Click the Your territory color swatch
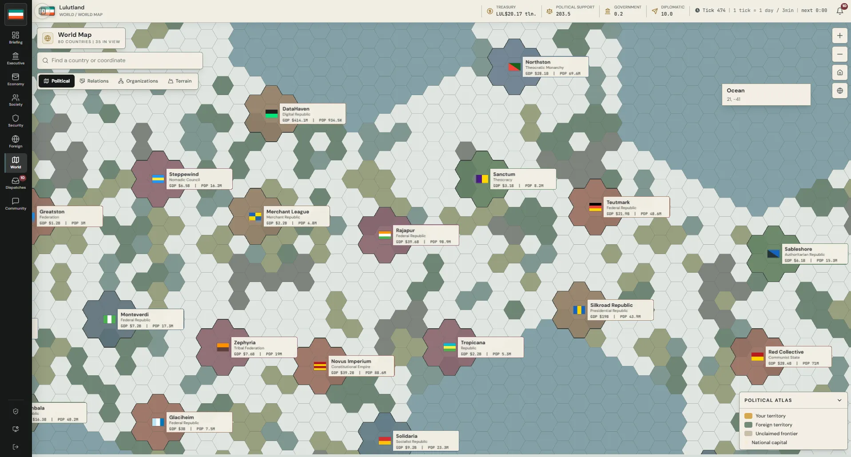The width and height of the screenshot is (851, 457). coord(748,416)
